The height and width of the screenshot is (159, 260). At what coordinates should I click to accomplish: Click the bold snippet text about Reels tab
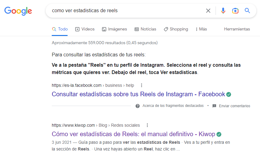(146, 69)
